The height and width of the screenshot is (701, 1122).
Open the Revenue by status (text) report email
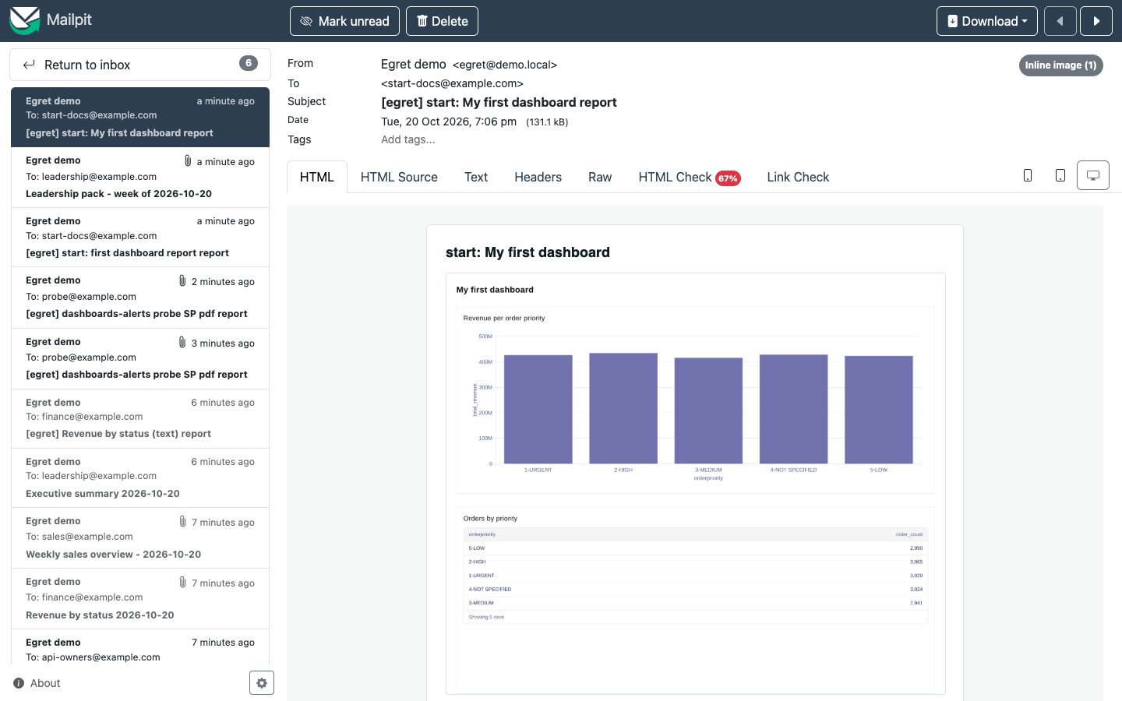point(140,418)
